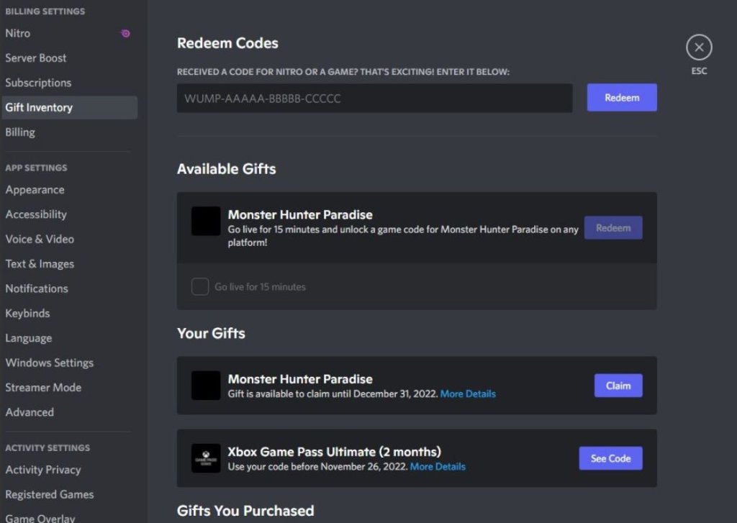
Task: Select Streamer Mode in the sidebar
Action: (x=43, y=388)
